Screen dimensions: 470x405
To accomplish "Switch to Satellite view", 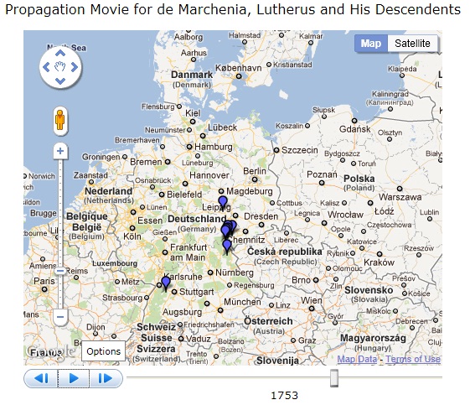I will 412,44.
